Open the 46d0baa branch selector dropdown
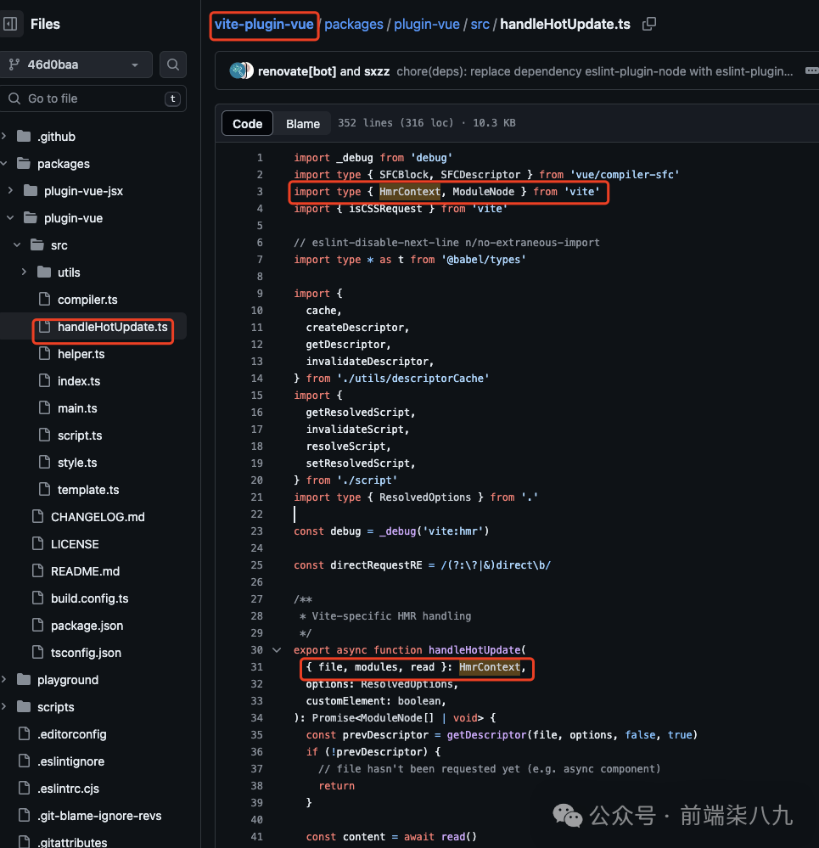 (75, 65)
